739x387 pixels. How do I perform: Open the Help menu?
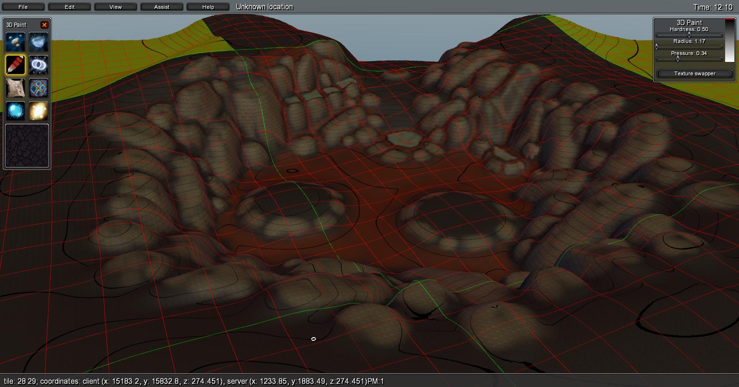(208, 7)
